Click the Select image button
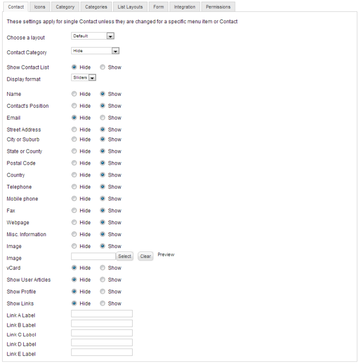The image size is (359, 363). (x=125, y=256)
